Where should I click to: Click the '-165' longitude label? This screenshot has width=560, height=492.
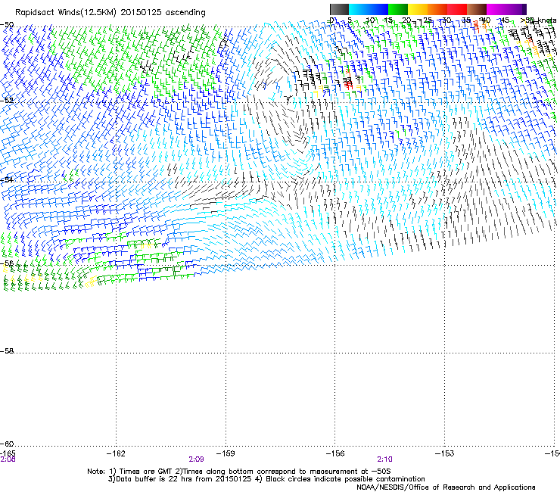tap(8, 453)
